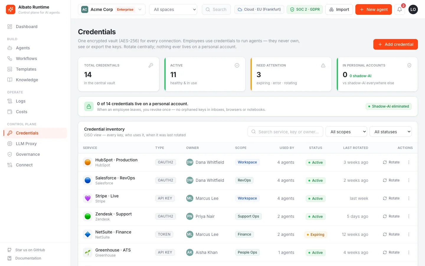The width and height of the screenshot is (425, 266).
Task: Open row actions menu for Stripe Live
Action: 409,198
